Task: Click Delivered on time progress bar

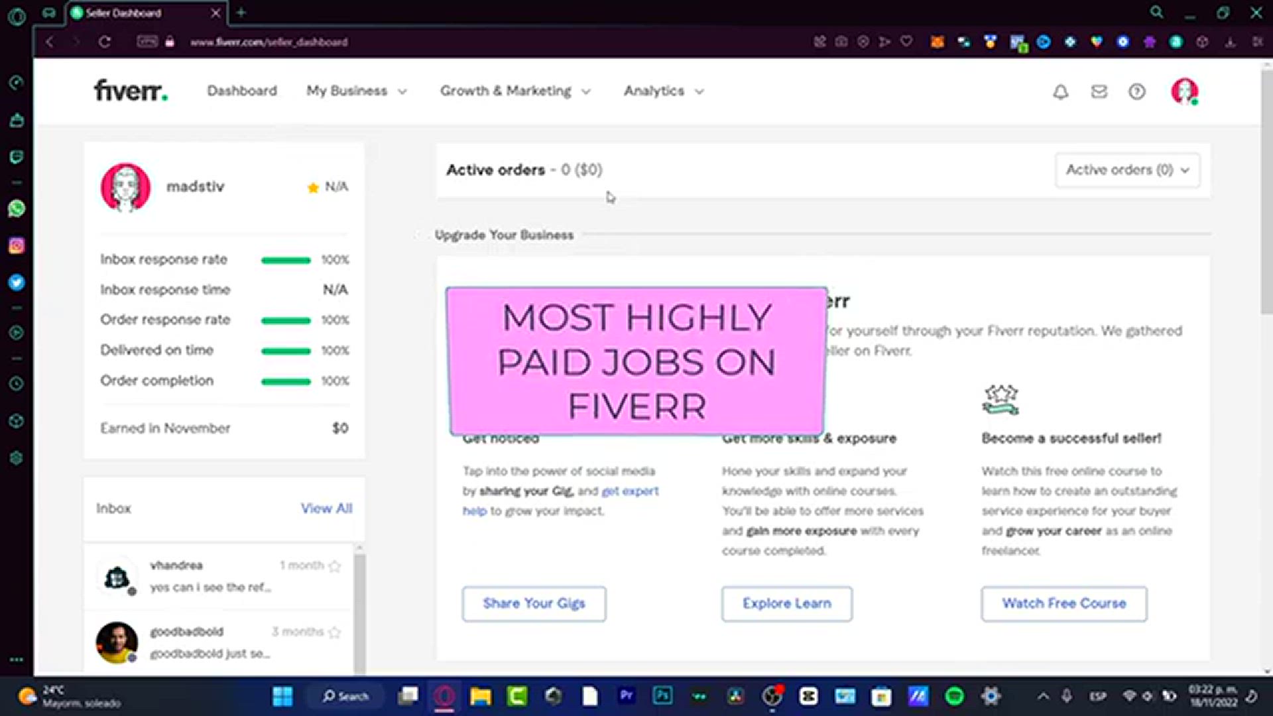Action: coord(286,351)
